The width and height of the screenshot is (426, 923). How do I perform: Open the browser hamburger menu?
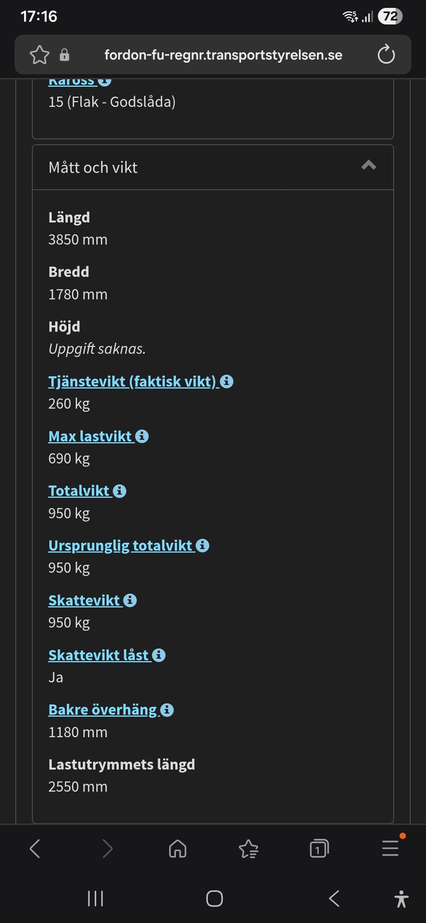(x=390, y=848)
